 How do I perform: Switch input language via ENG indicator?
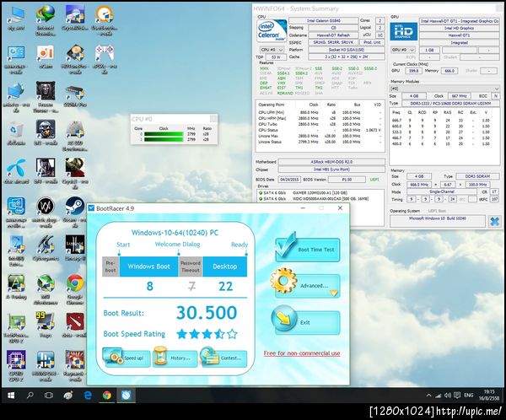pos(469,396)
